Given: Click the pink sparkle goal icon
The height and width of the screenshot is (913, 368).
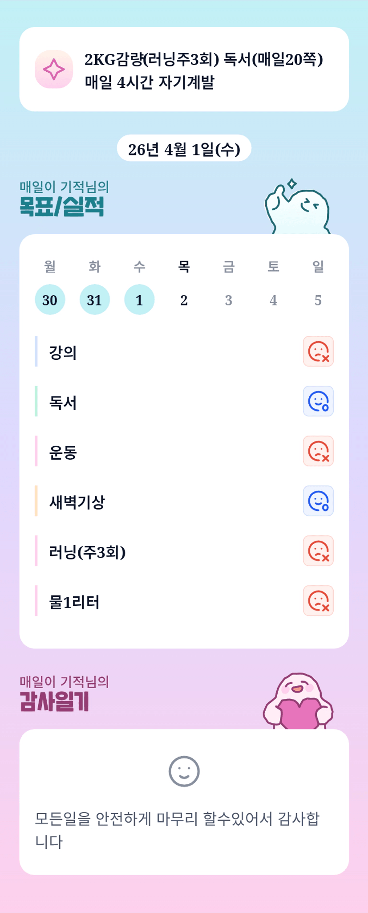Looking at the screenshot, I should point(54,69).
